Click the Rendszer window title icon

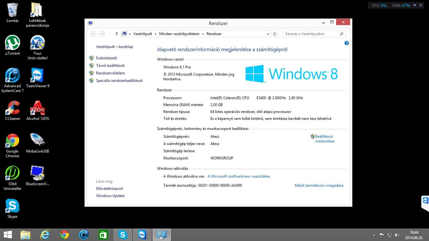(90, 23)
